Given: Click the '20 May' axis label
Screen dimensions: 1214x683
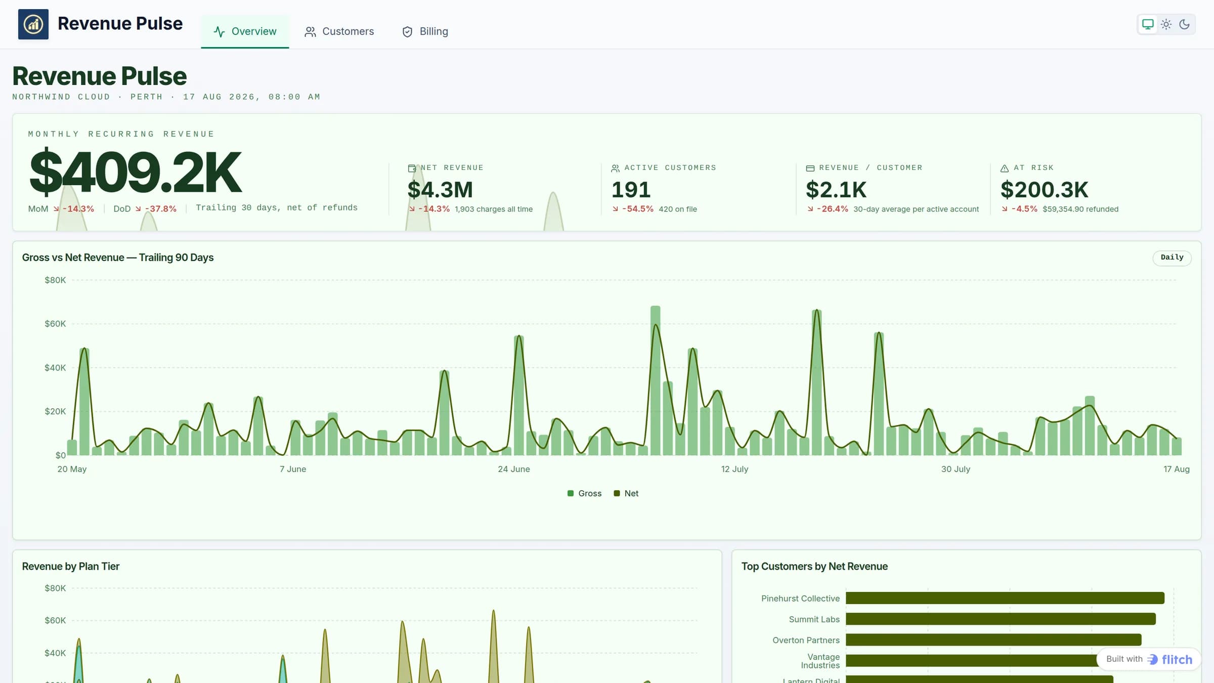Looking at the screenshot, I should click(72, 469).
